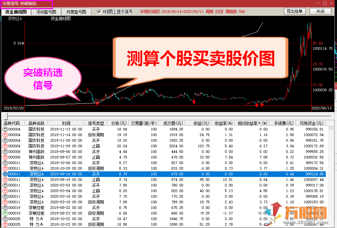This screenshot has width=337, height=228.
Task: Click 成交额 879.00 in the selected row
Action: coord(177,174)
